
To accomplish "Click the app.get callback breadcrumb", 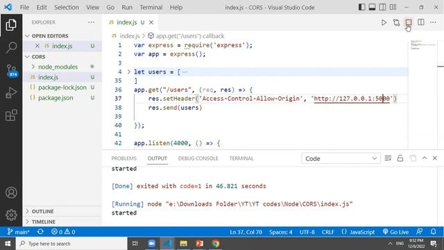I will [187, 36].
